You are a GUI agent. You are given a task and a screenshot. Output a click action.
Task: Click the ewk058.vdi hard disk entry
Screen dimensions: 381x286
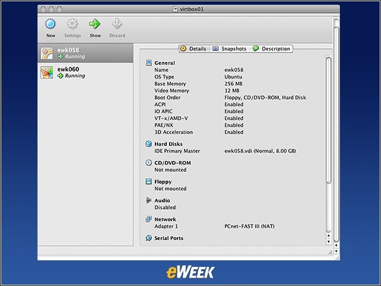pos(260,151)
